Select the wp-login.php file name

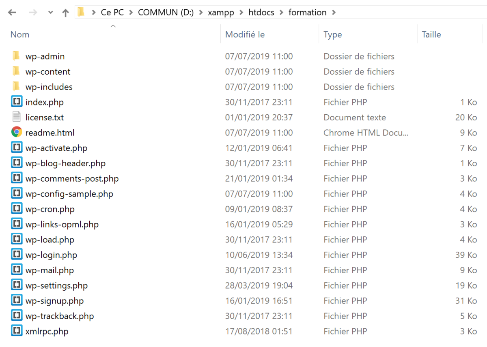click(x=51, y=255)
